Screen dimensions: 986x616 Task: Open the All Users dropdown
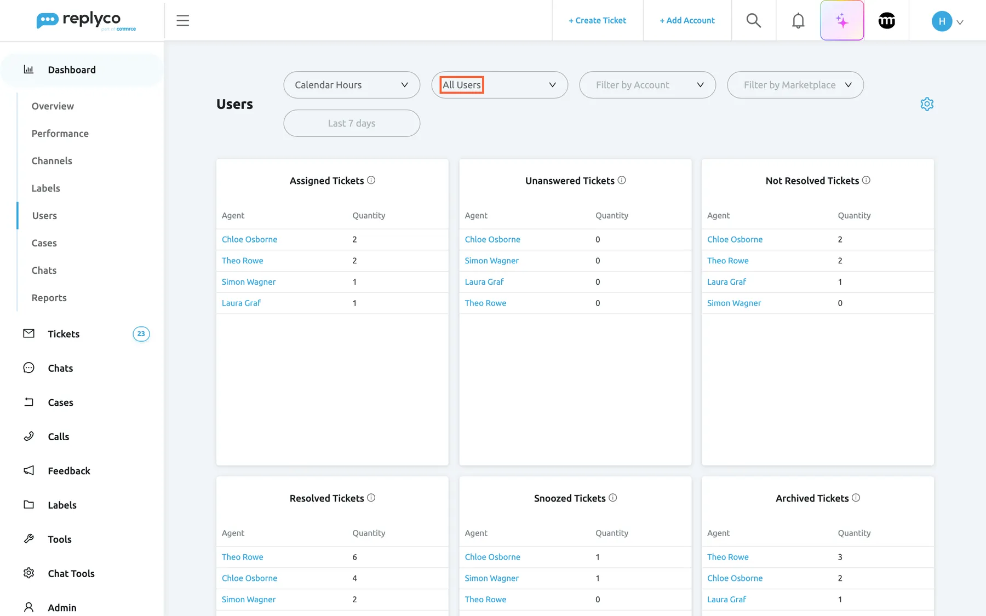pos(500,85)
